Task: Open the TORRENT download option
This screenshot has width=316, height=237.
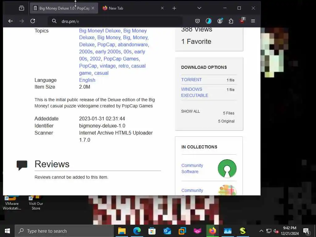Action: point(191,80)
